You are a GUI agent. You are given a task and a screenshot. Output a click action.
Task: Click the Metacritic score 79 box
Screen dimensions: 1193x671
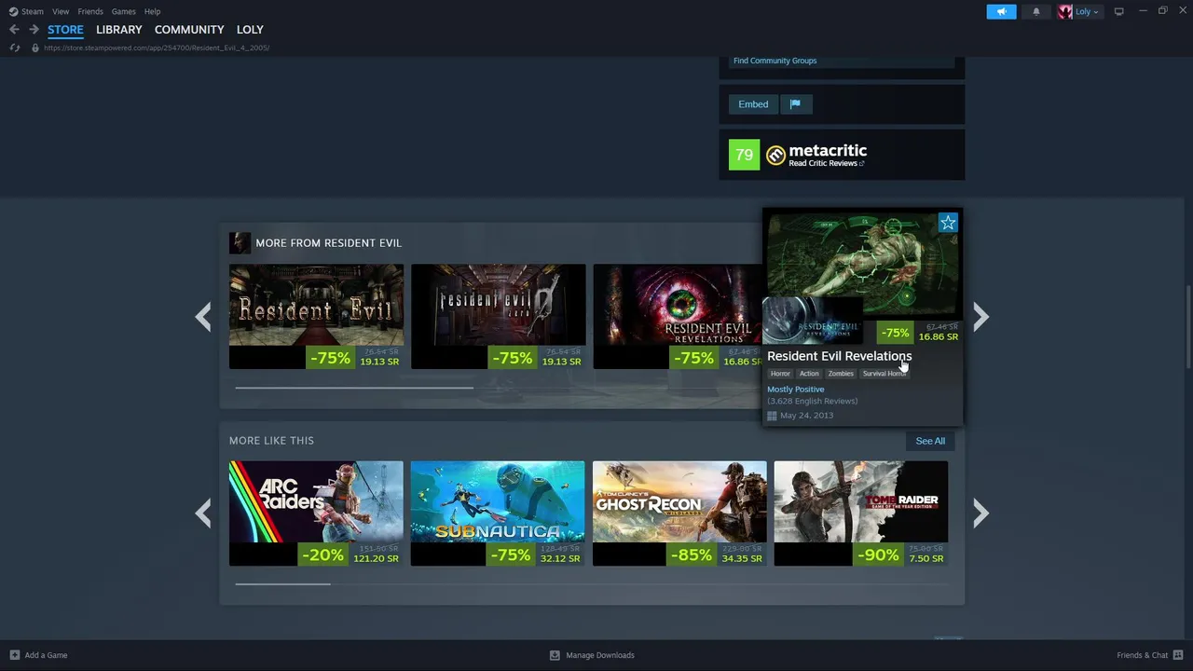(744, 155)
